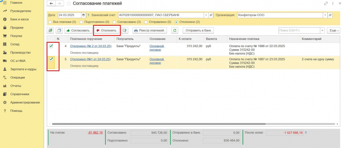Click the ОС и НМА truck icon

(x=5, y=61)
